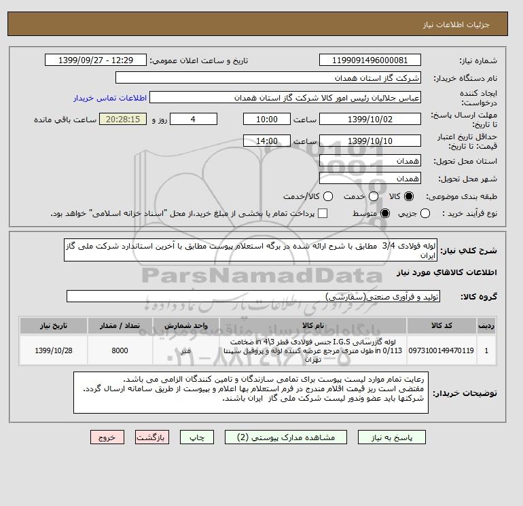Open مشاهده مدارک پیوستی (2) button
523x506 pixels.
point(286,437)
